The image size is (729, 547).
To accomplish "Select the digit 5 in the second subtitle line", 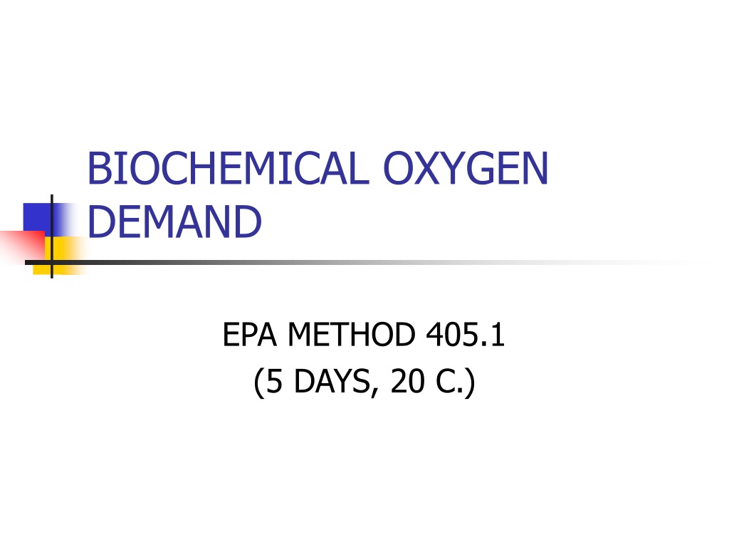I will pos(274,382).
